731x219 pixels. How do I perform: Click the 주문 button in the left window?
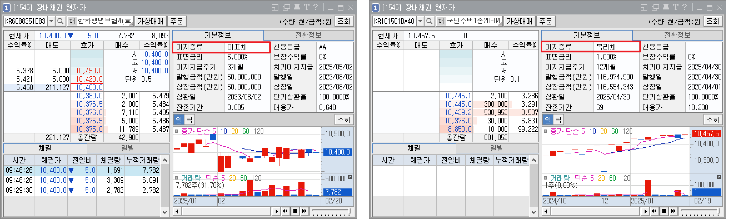pyautogui.click(x=176, y=21)
